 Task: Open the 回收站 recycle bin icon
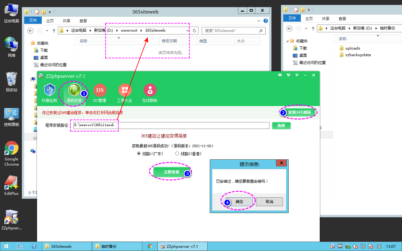12,79
